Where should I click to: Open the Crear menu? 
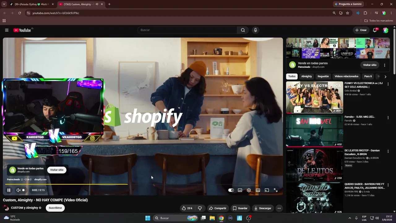361,30
